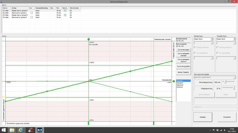This screenshot has width=238, height=133.
Task: Click 'Curve terugzetten' button
Action: pos(183,66)
